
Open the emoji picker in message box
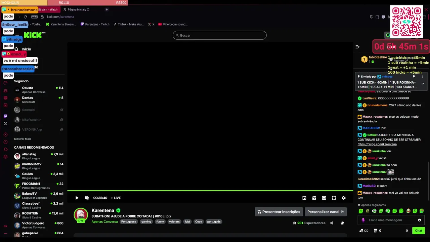pos(419,220)
